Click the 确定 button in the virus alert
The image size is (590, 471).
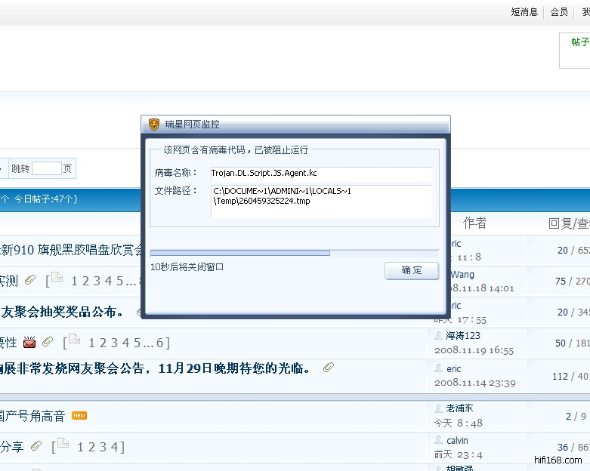click(412, 270)
